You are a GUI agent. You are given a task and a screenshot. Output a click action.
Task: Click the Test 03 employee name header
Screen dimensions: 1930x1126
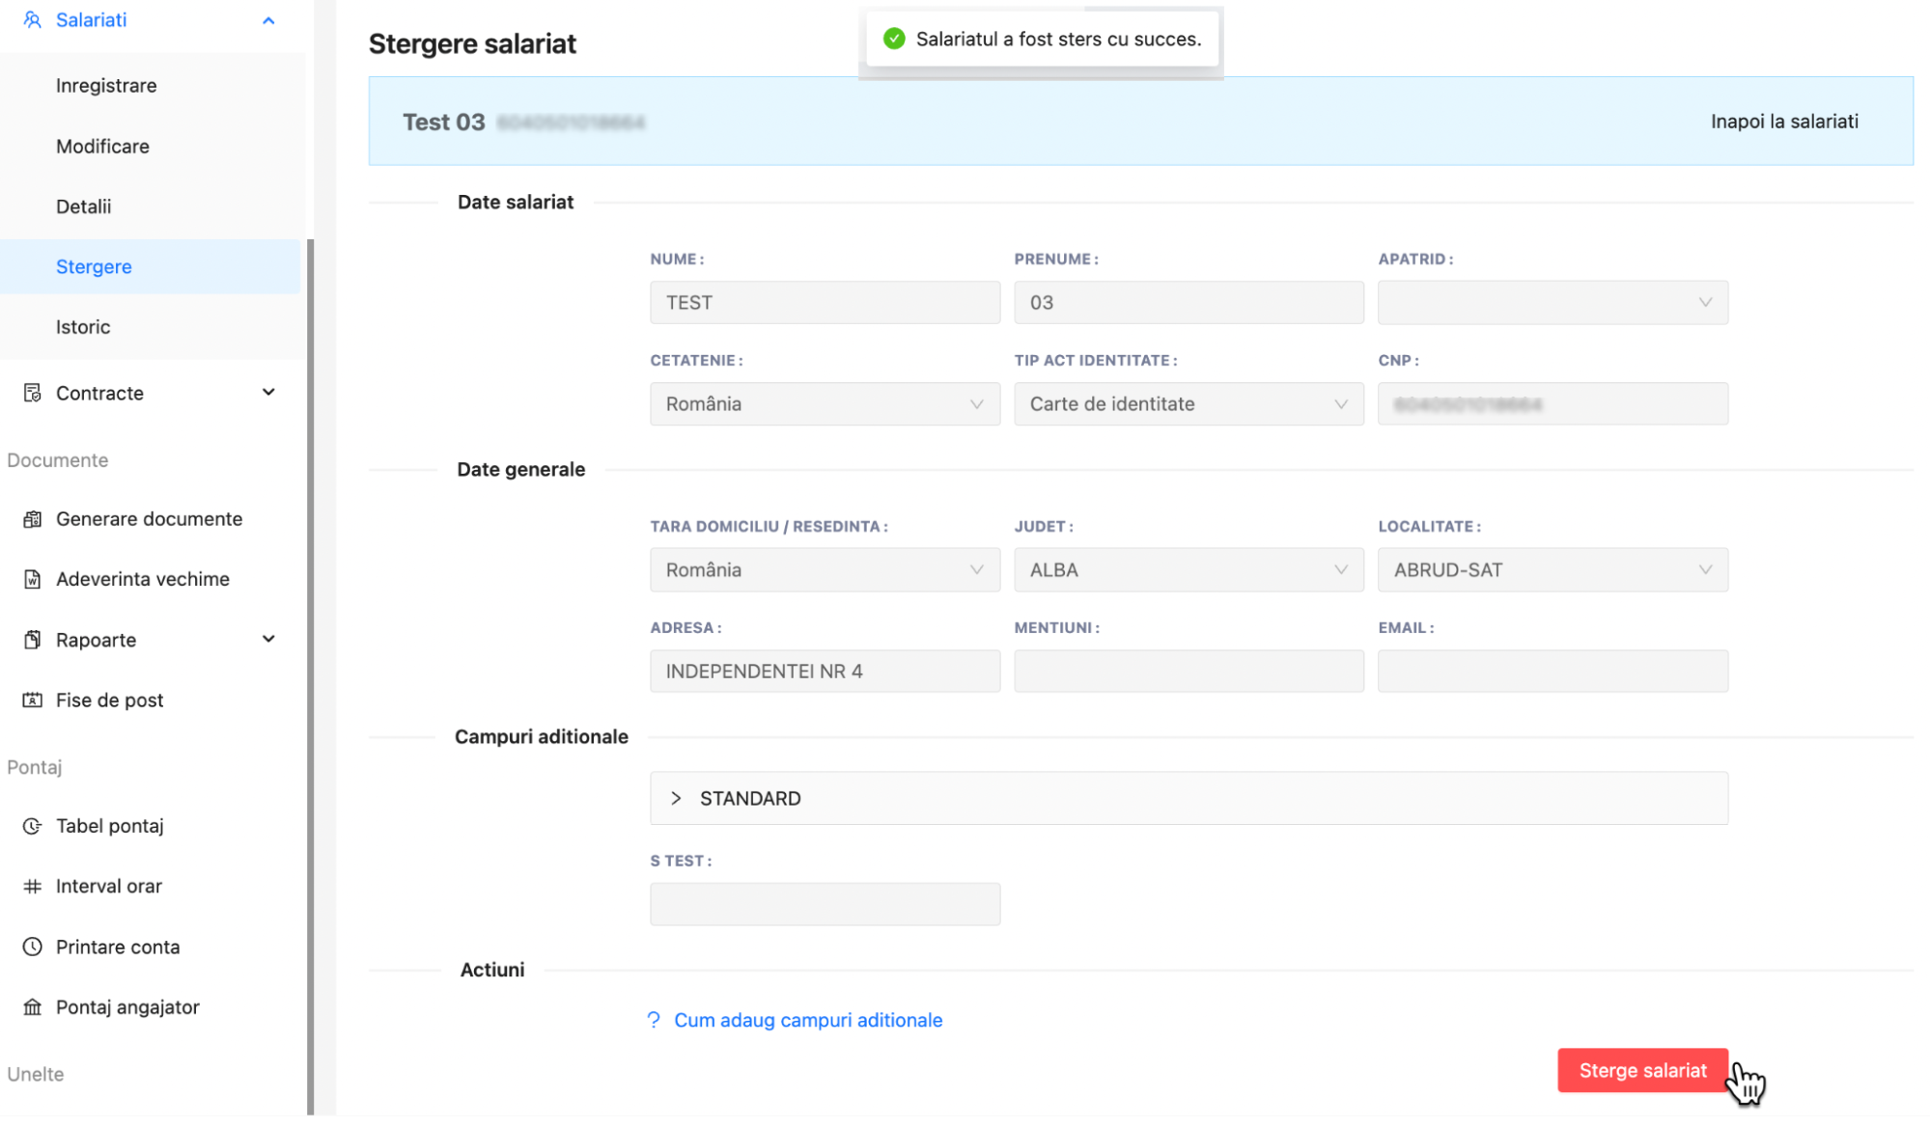[x=443, y=123]
